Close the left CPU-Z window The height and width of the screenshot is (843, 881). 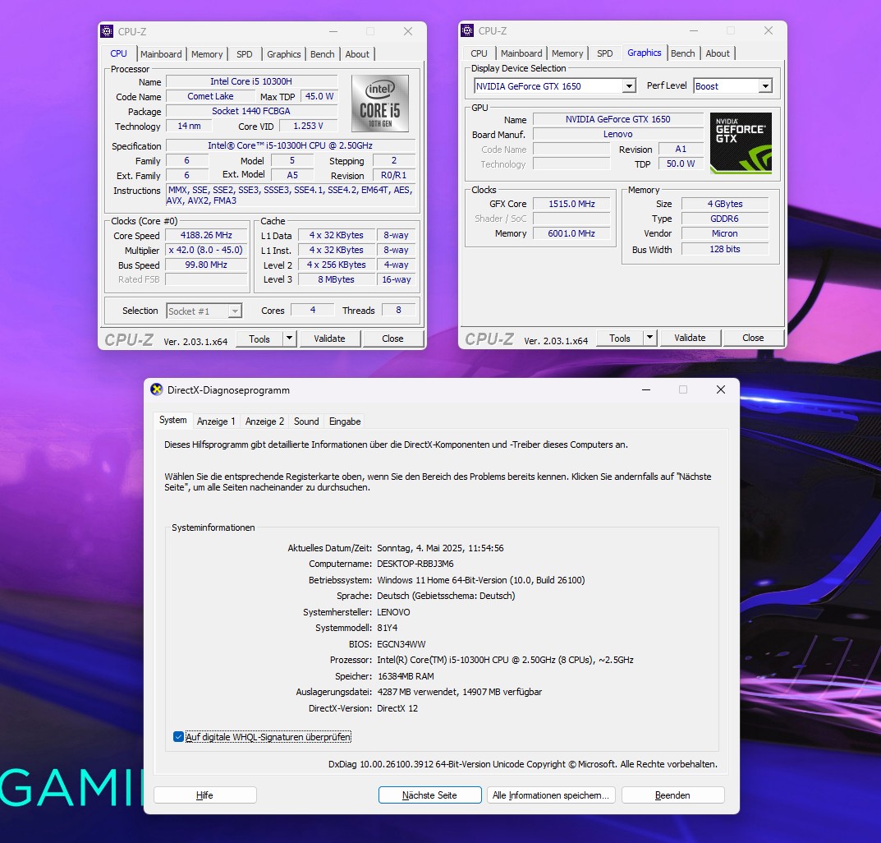(x=407, y=31)
